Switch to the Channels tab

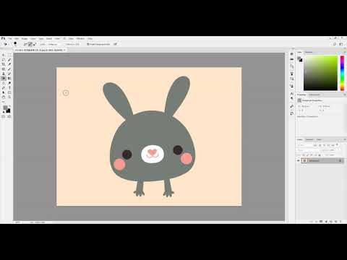pyautogui.click(x=309, y=139)
